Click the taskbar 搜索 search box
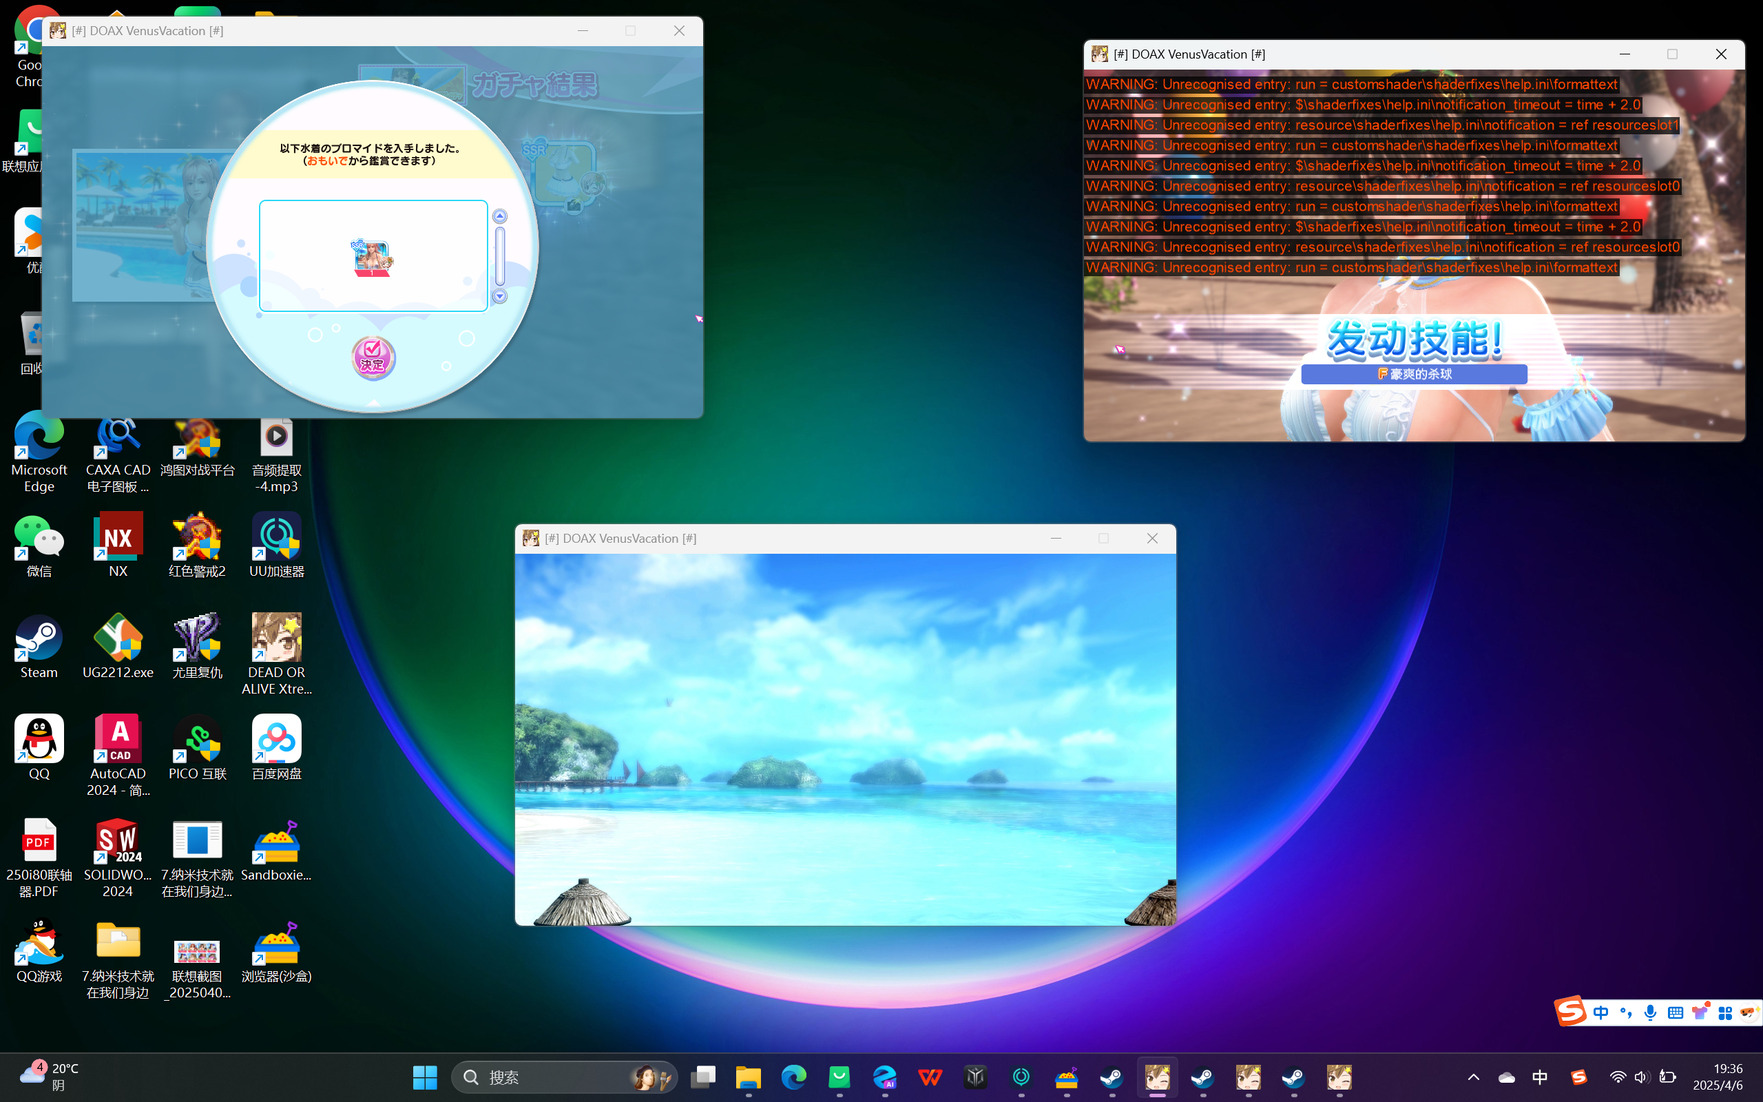The width and height of the screenshot is (1763, 1102). click(565, 1077)
